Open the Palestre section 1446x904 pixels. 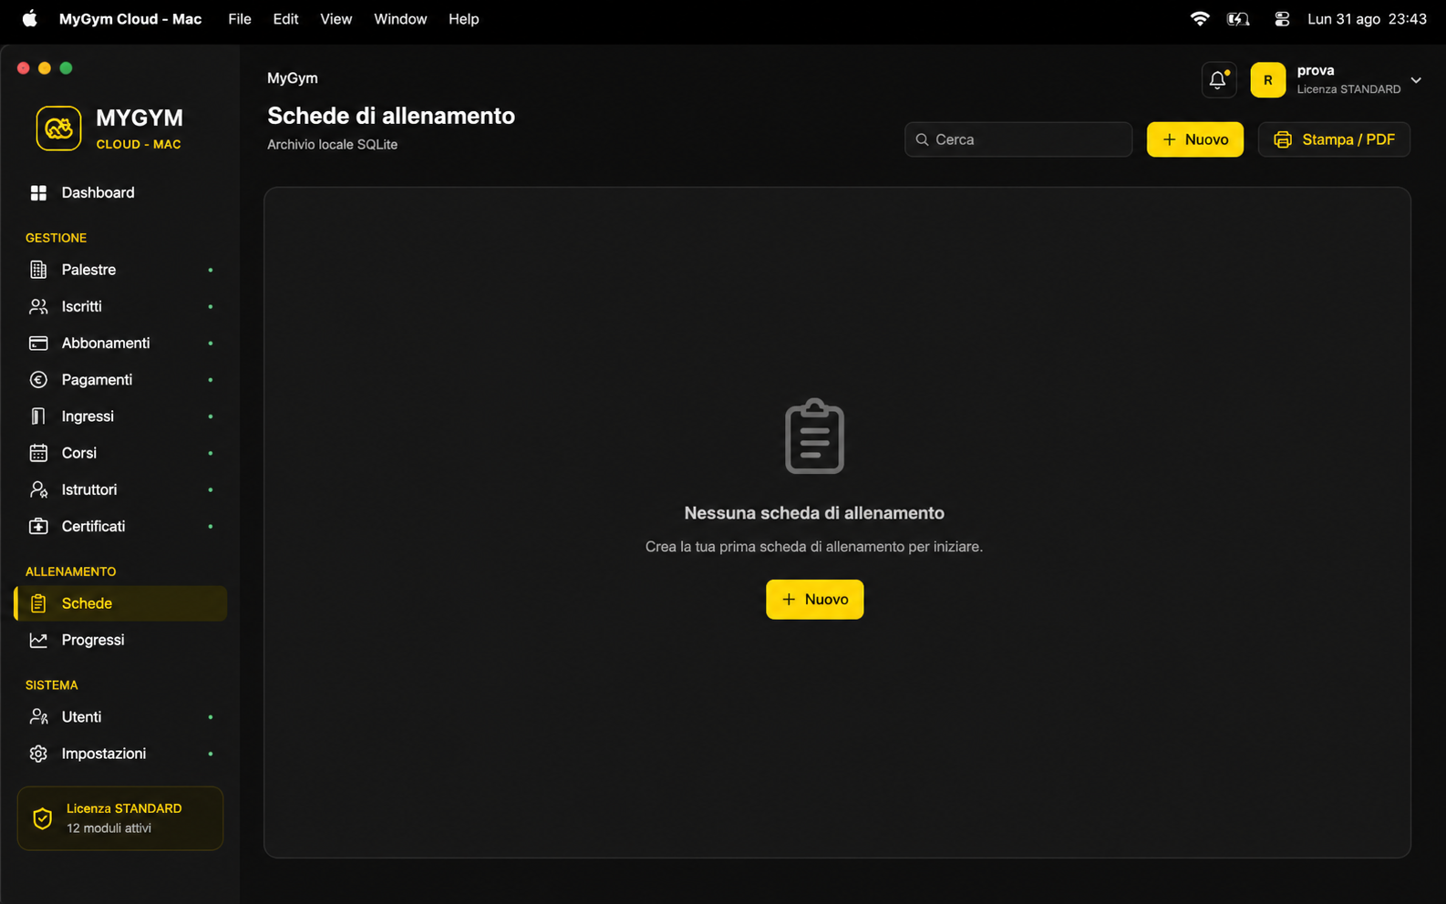pos(120,270)
